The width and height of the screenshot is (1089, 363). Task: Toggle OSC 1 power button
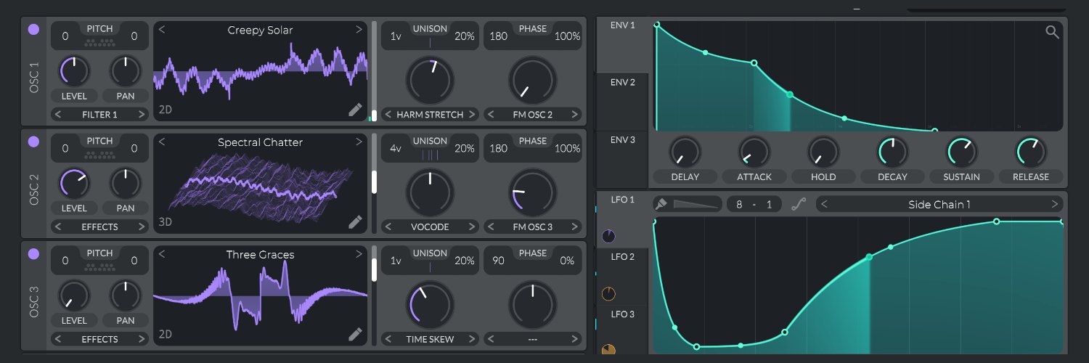33,30
